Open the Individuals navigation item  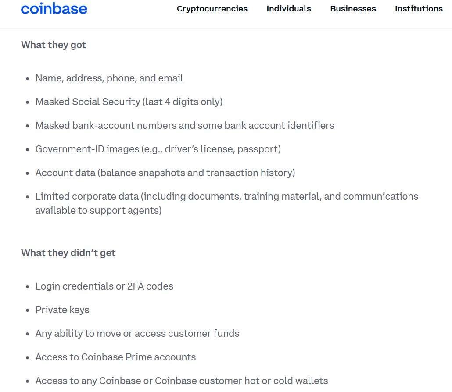(289, 9)
